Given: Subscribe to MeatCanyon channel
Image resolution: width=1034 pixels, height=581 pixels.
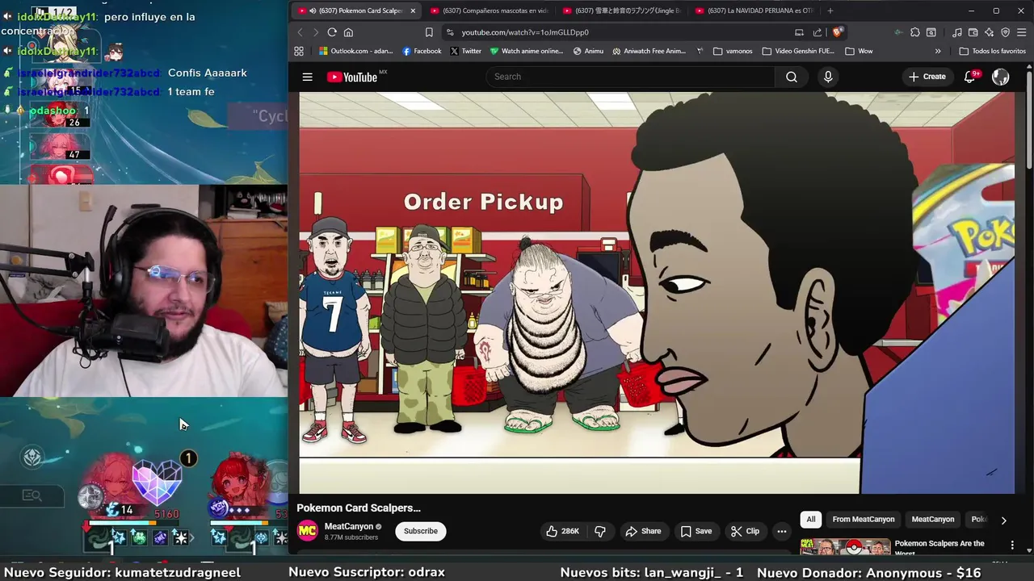Looking at the screenshot, I should tap(420, 531).
